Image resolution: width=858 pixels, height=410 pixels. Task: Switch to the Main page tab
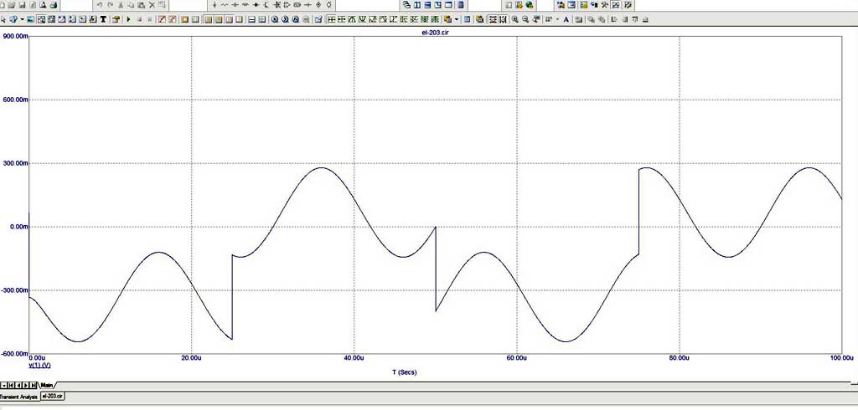[x=47, y=384]
